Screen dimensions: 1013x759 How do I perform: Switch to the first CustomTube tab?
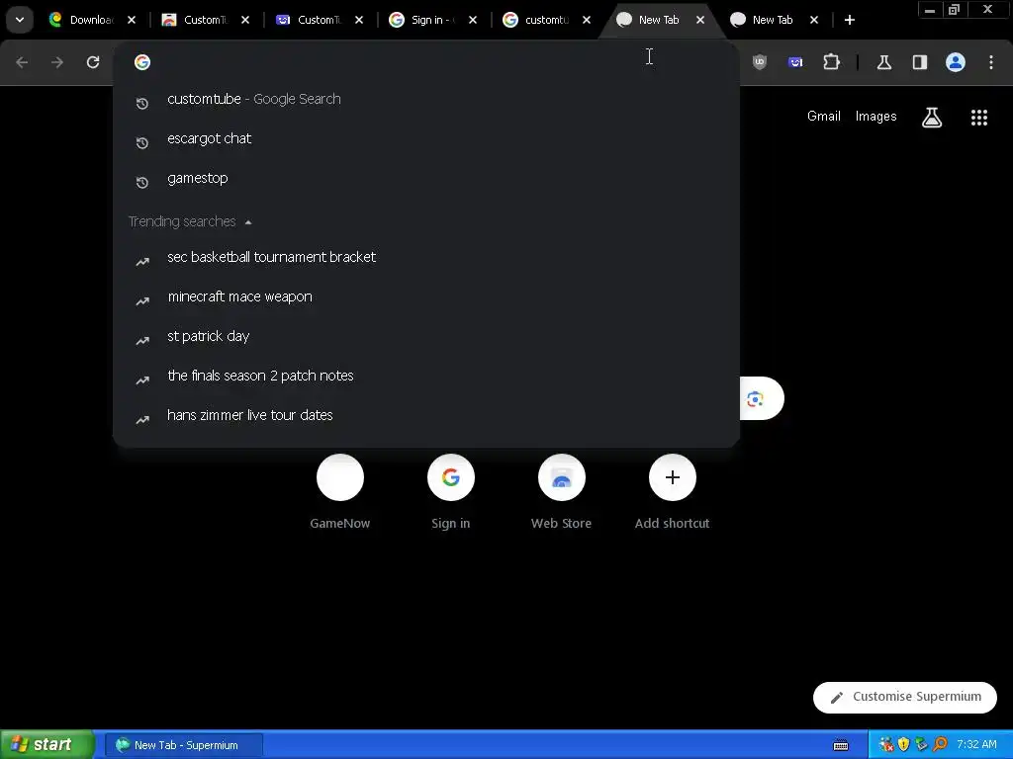click(x=206, y=20)
